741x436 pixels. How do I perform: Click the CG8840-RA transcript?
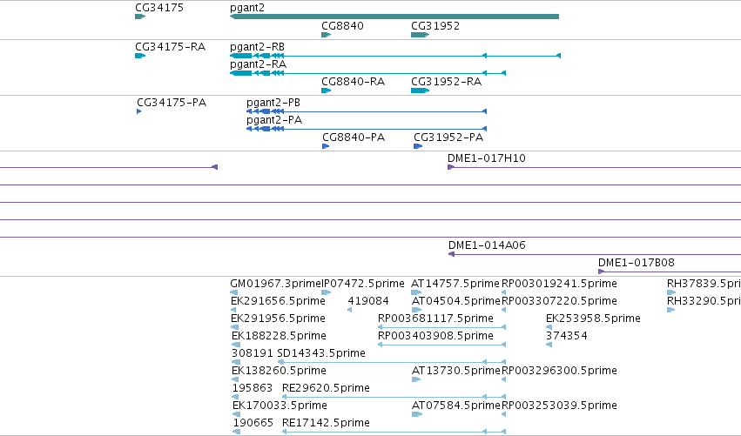tap(326, 91)
